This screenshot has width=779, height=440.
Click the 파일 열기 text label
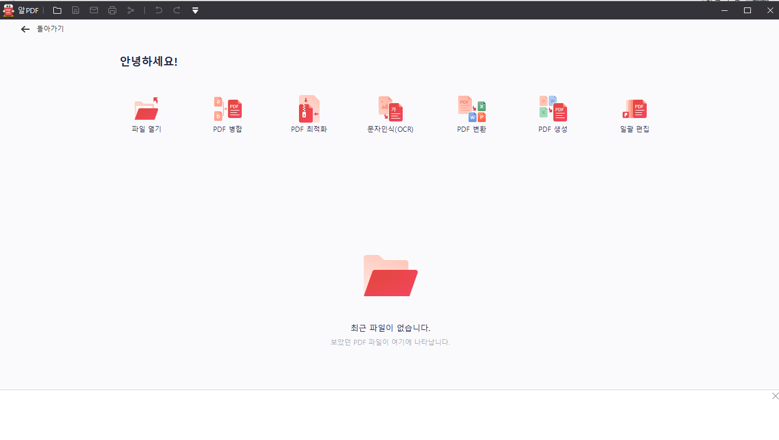click(147, 129)
